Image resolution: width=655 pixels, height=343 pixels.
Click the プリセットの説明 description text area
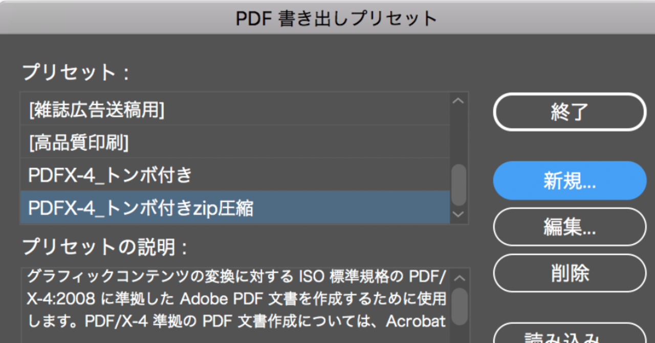236,305
